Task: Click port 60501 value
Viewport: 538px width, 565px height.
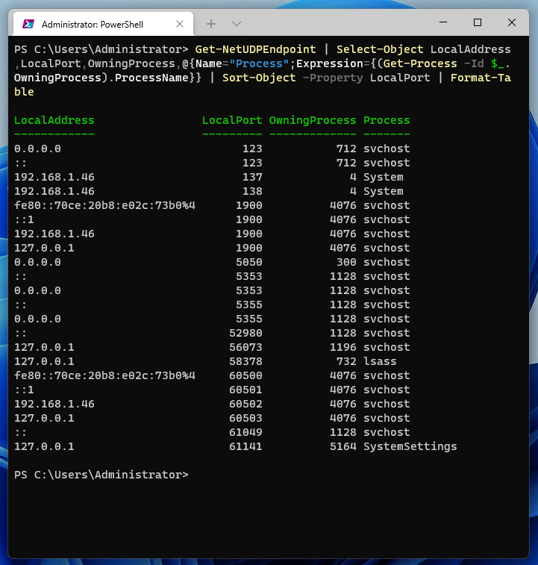Action: point(245,390)
